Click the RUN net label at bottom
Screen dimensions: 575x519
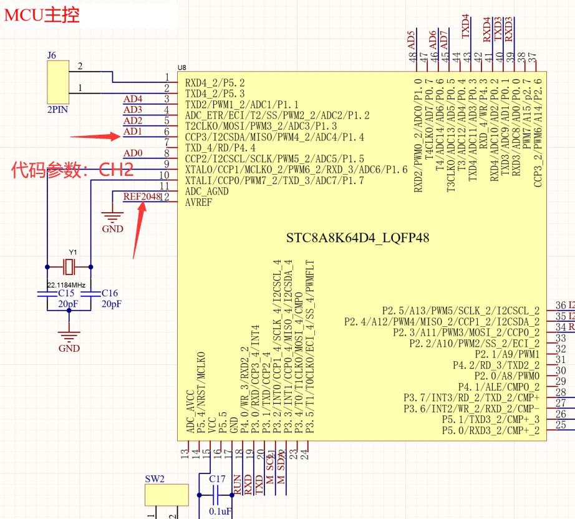(237, 485)
